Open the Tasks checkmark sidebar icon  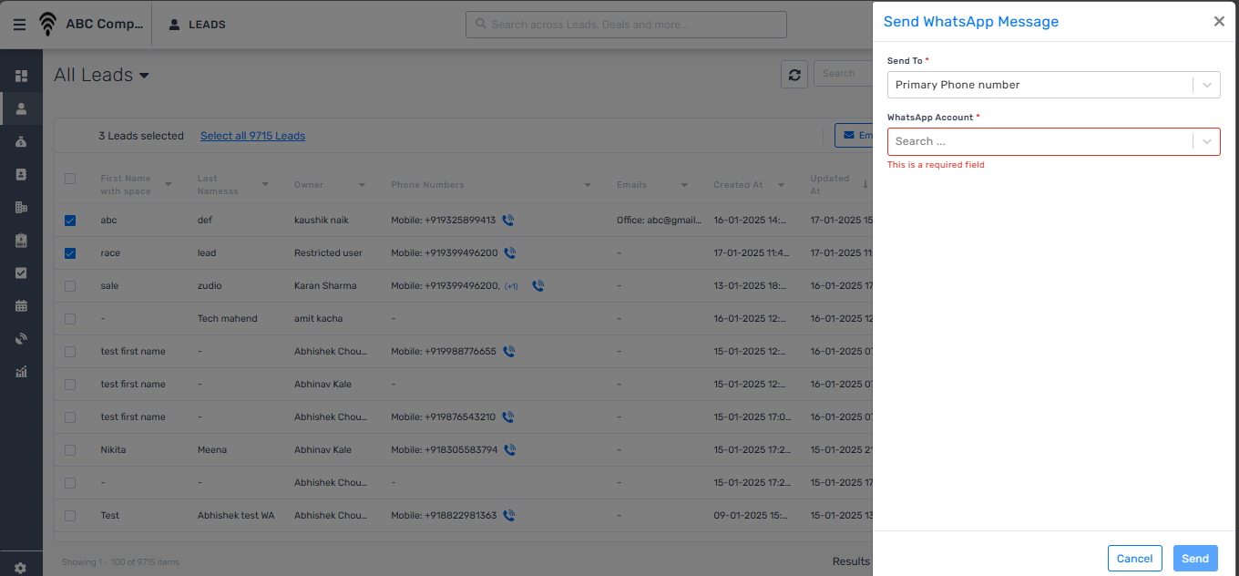(x=22, y=273)
